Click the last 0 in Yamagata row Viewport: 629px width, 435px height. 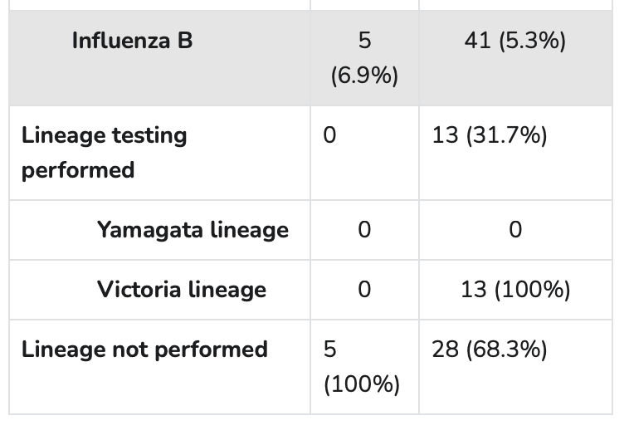514,230
